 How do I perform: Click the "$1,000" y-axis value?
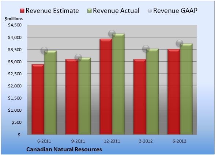15,110
